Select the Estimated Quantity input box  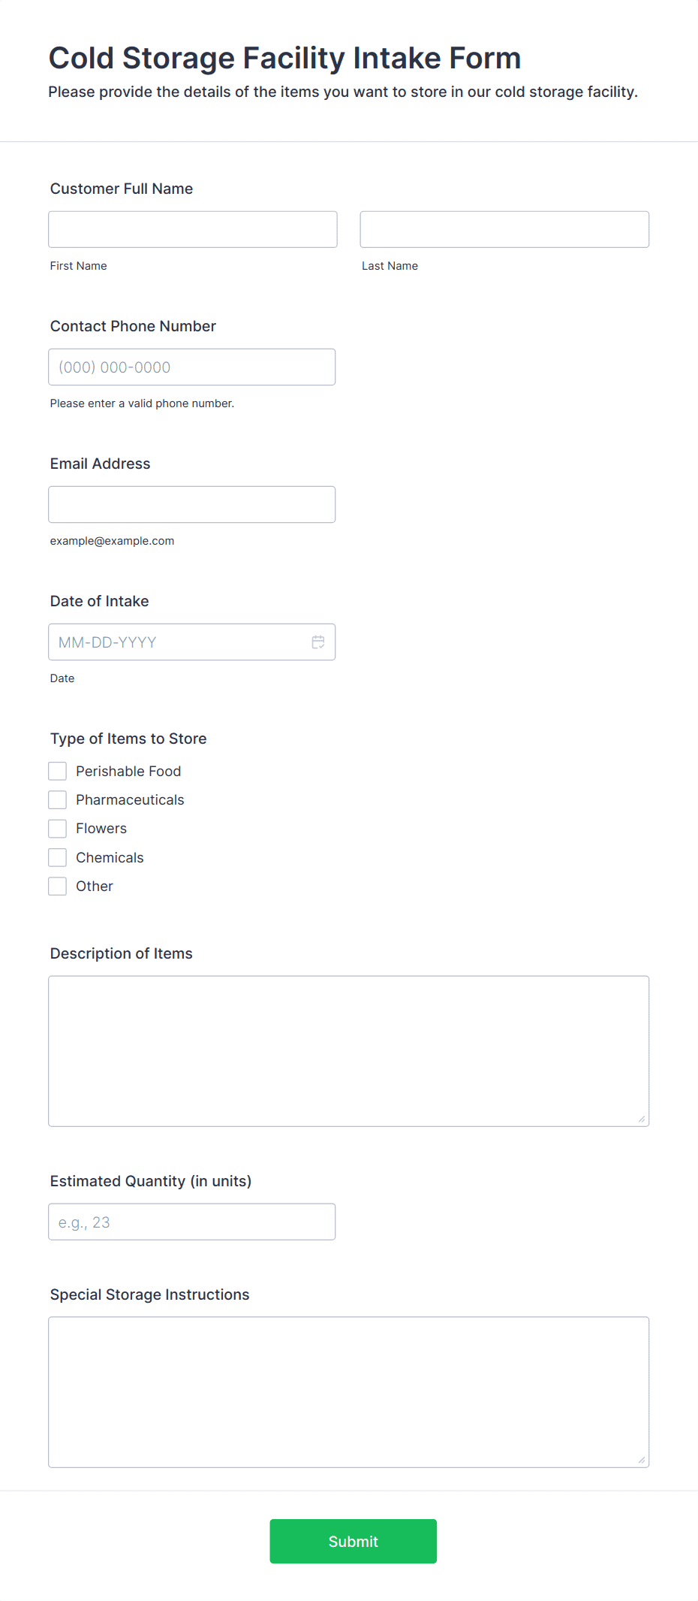(192, 1222)
